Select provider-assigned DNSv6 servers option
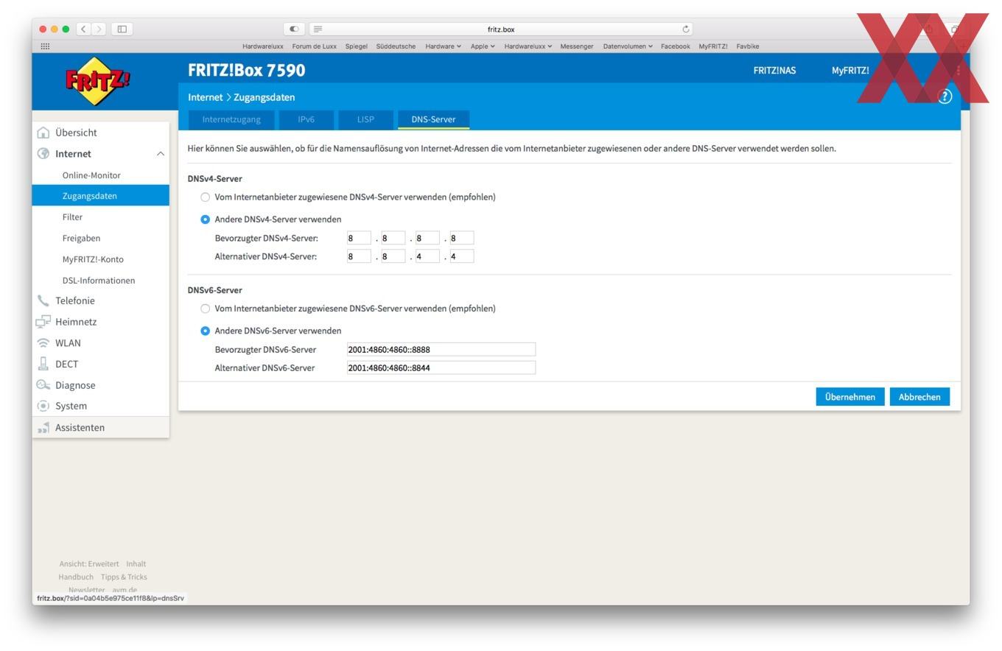The width and height of the screenshot is (1002, 651). click(x=206, y=309)
